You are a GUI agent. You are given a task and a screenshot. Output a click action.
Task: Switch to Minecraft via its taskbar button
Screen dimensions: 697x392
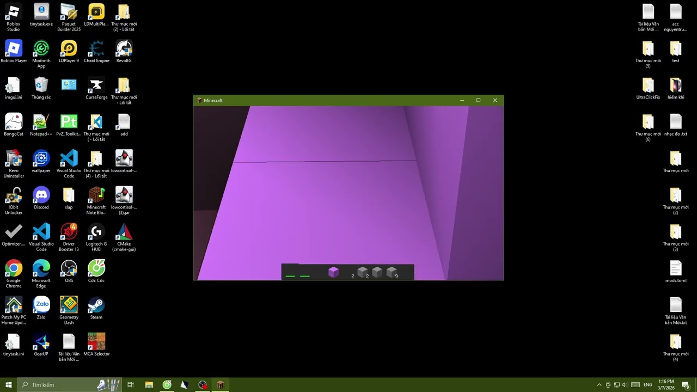(x=221, y=385)
